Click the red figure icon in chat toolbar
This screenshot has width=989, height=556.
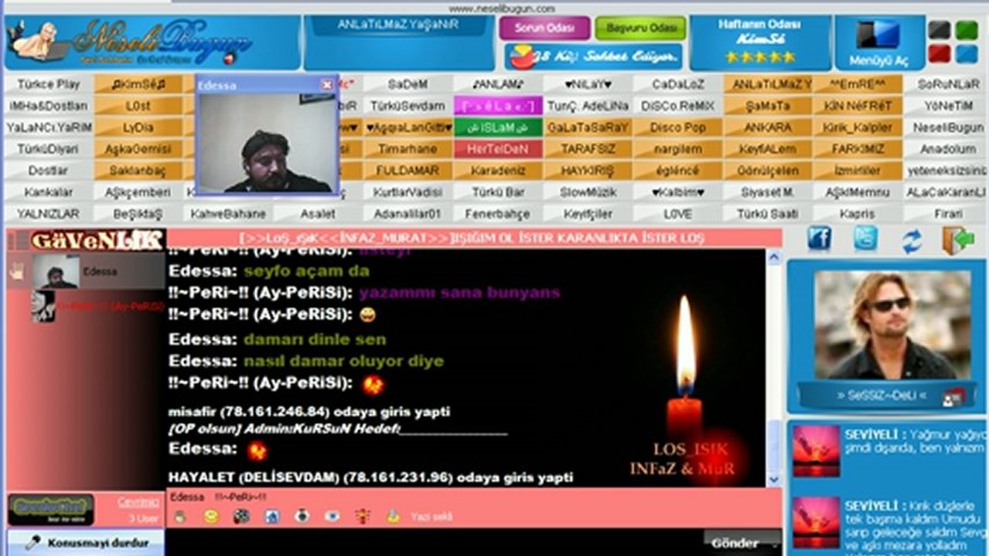coord(363,517)
